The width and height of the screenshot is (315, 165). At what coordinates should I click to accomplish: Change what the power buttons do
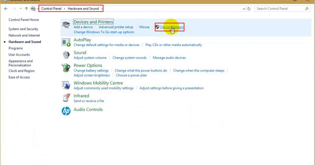click(x=141, y=71)
